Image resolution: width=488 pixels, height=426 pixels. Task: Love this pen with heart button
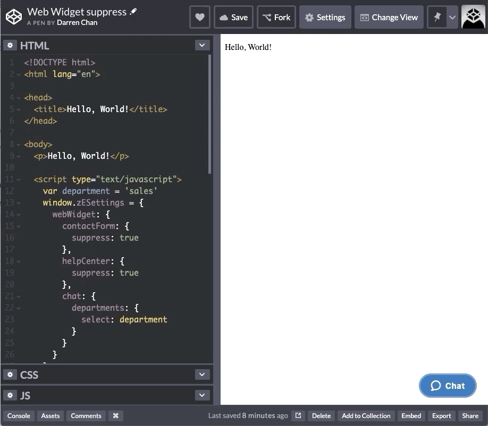click(x=200, y=17)
